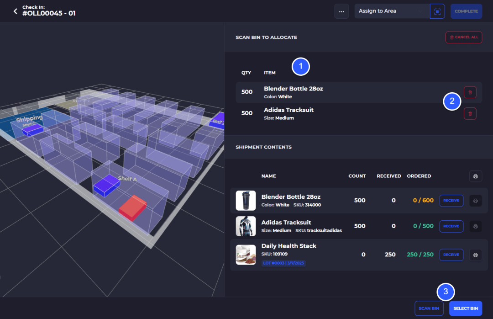This screenshot has height=319, width=493.
Task: Click the COMPLETE button
Action: pyautogui.click(x=466, y=11)
